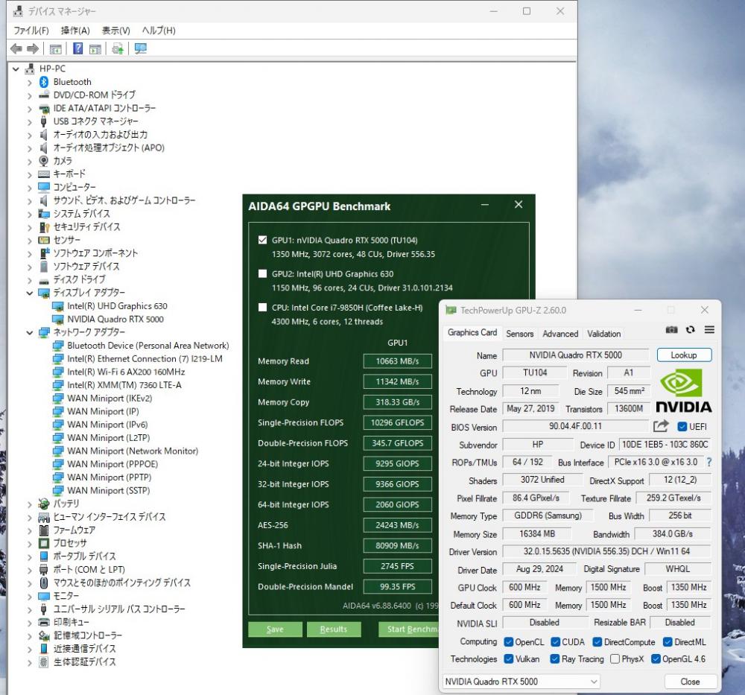This screenshot has width=745, height=695.
Task: Click the security devices (セキュリティ デバイス) icon
Action: [x=44, y=227]
